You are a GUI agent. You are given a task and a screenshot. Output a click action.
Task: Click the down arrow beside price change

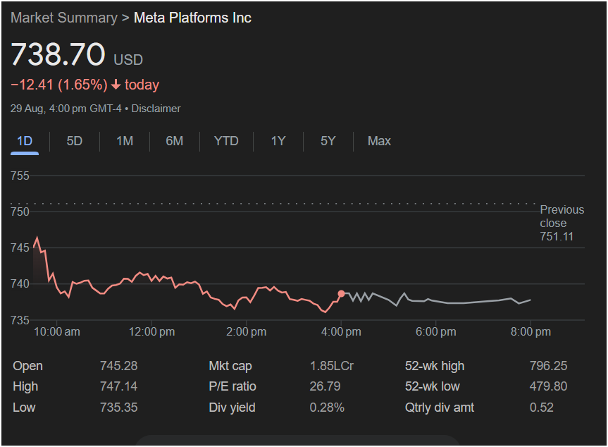pos(116,85)
